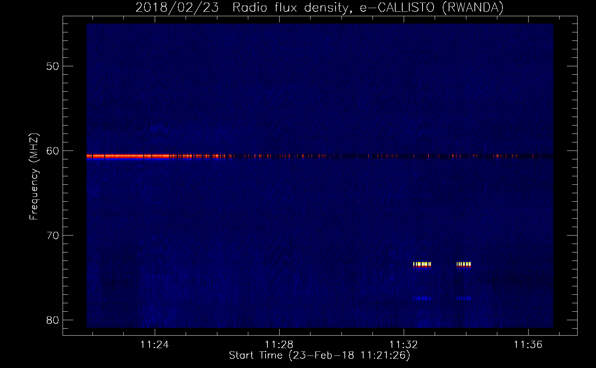
Task: Click the '11:28' time tick label
Action: pos(279,344)
